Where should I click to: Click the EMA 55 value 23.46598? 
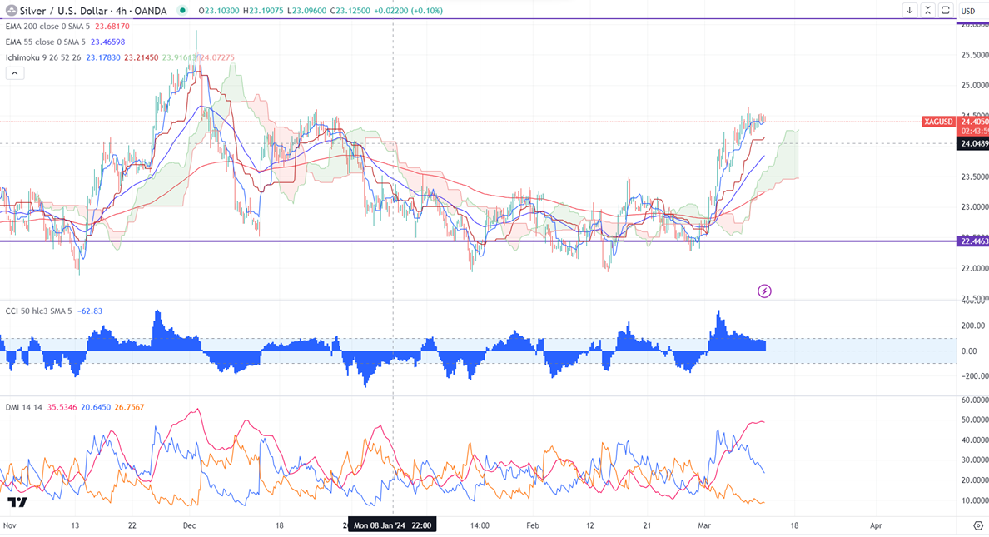[x=108, y=42]
